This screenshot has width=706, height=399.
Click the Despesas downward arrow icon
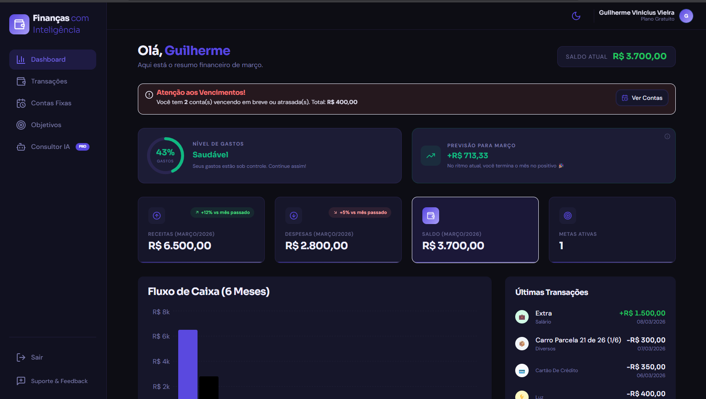[293, 215]
